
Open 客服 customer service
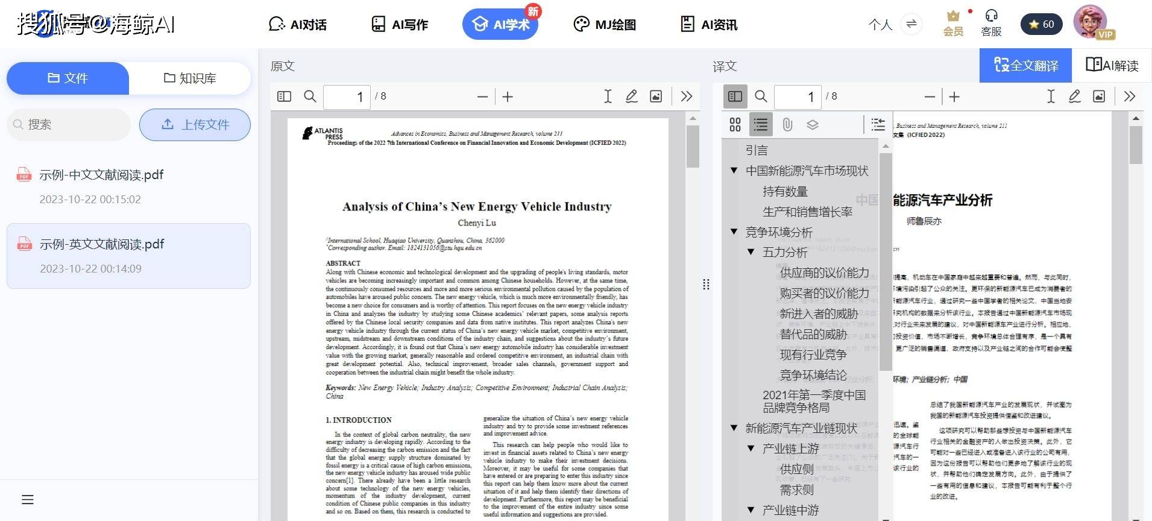[991, 24]
